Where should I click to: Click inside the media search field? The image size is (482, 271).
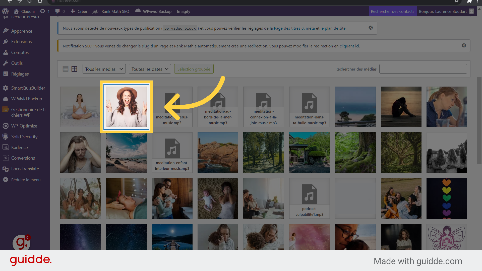[x=423, y=69]
